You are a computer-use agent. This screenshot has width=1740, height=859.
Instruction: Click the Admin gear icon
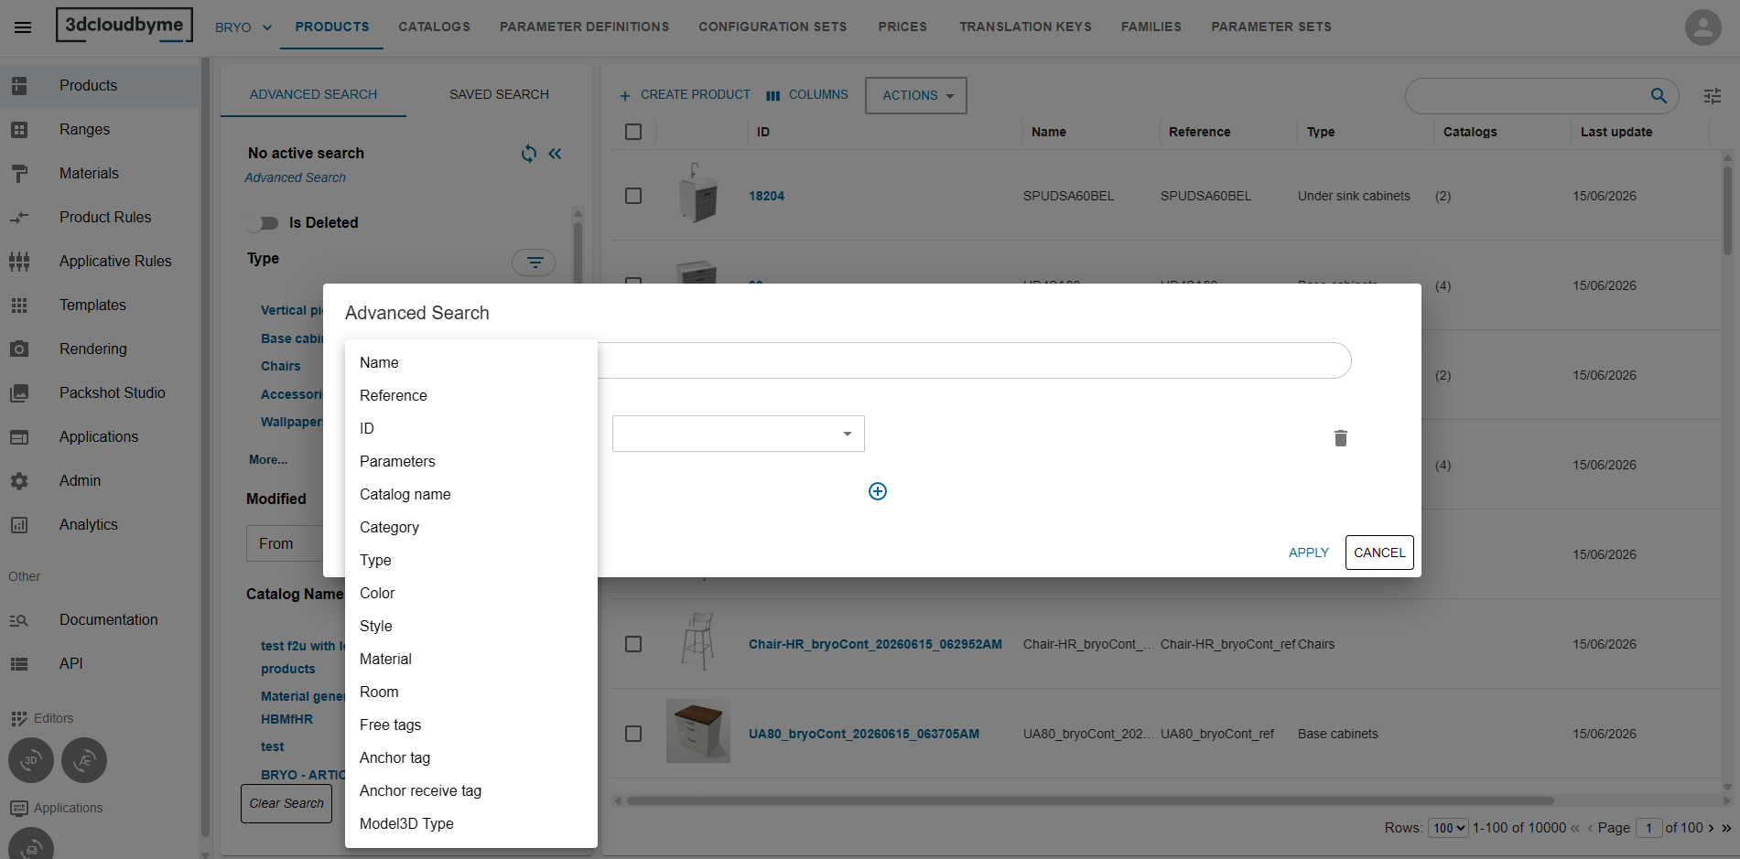[19, 481]
